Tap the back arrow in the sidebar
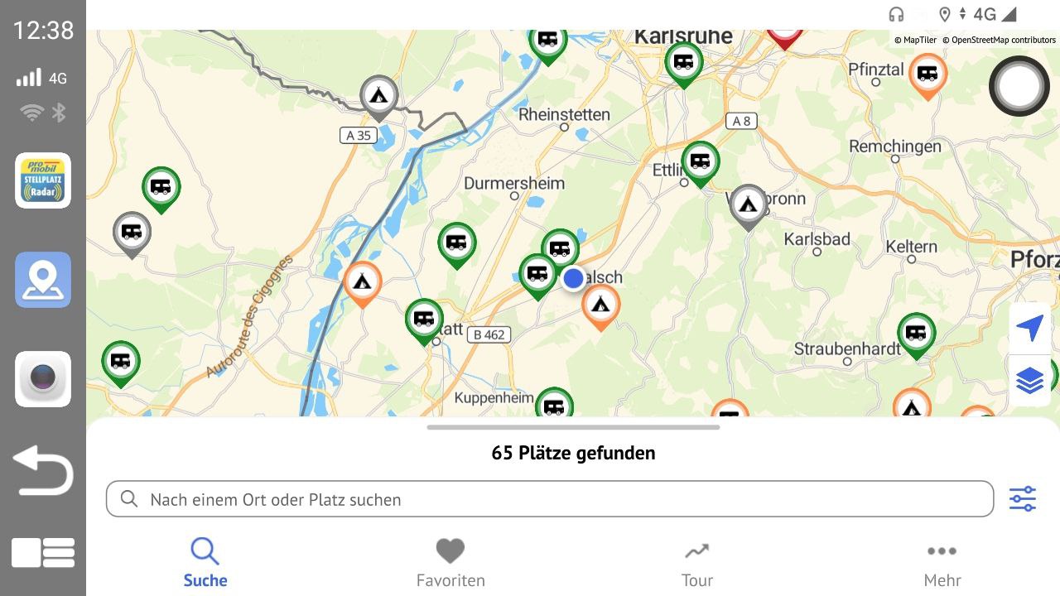Screen dimensions: 1060x596 click(43, 470)
